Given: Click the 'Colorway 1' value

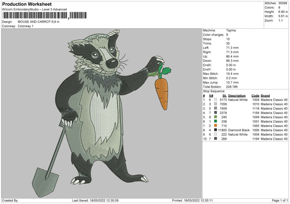Looking at the screenshot, I should (x=26, y=26).
